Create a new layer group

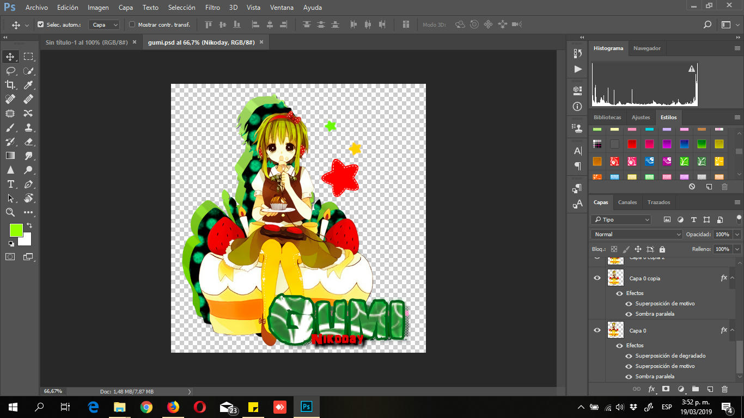point(695,389)
